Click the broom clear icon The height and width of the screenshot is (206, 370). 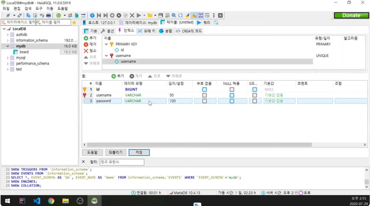point(187,15)
